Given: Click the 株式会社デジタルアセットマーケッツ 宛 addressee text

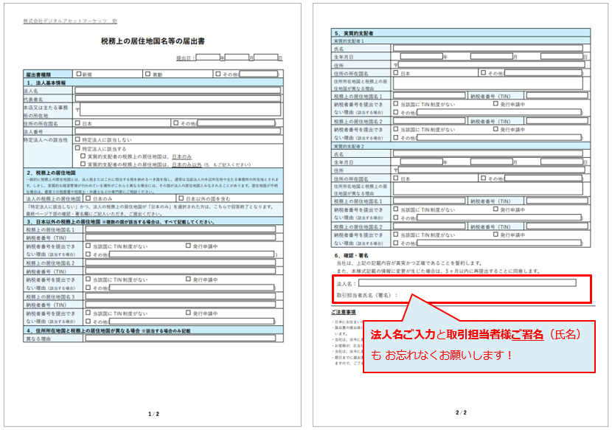Looking at the screenshot, I should 70,21.
